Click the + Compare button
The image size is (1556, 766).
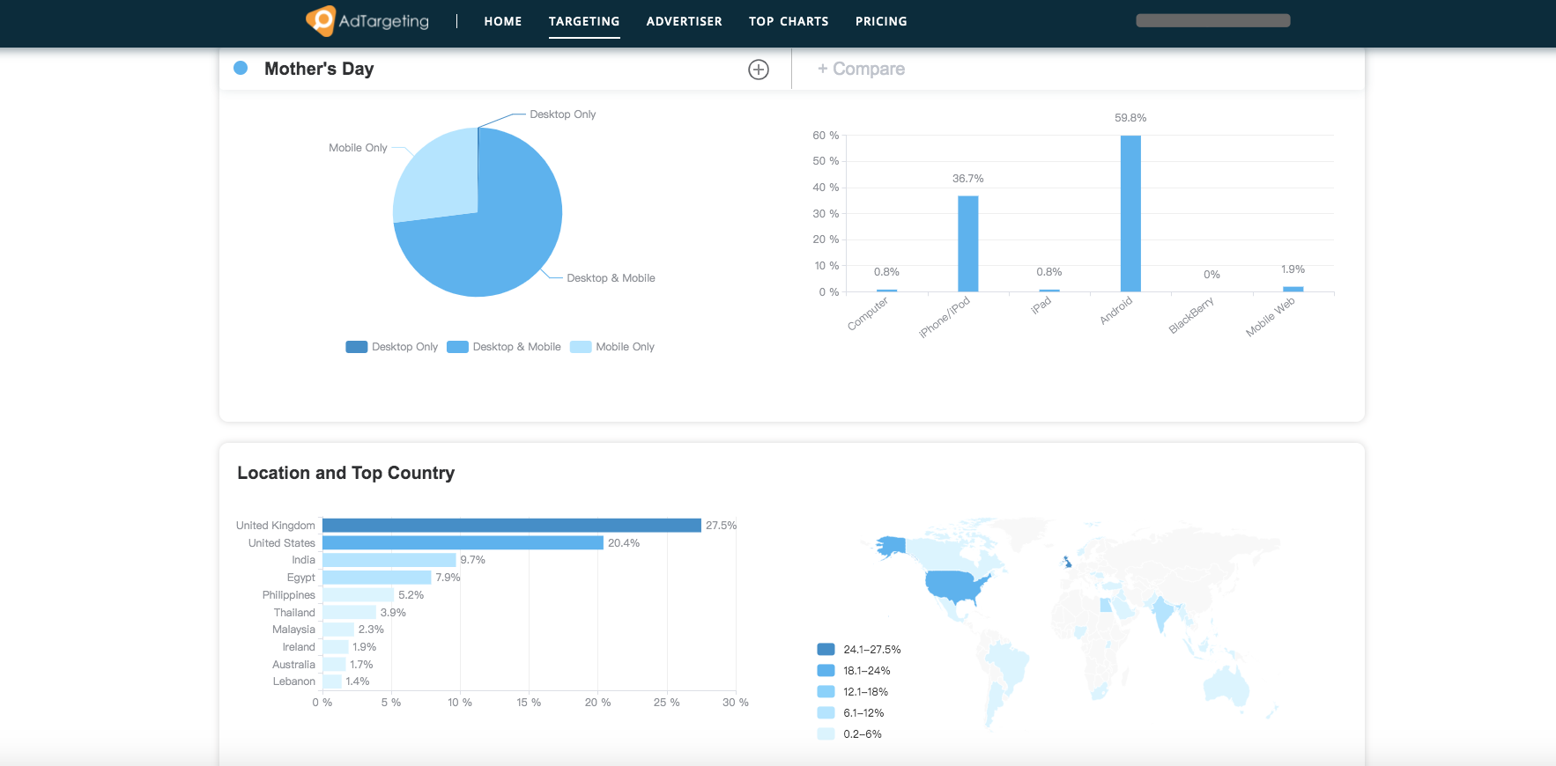click(861, 69)
